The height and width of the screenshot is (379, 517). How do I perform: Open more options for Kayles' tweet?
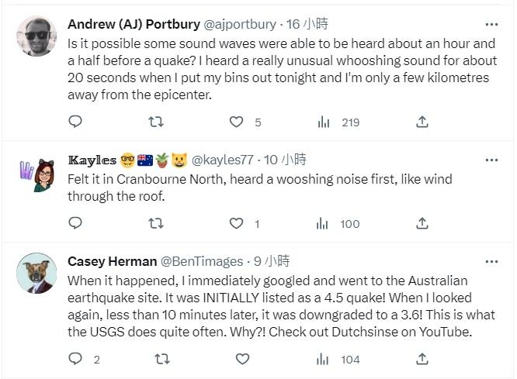click(x=491, y=160)
